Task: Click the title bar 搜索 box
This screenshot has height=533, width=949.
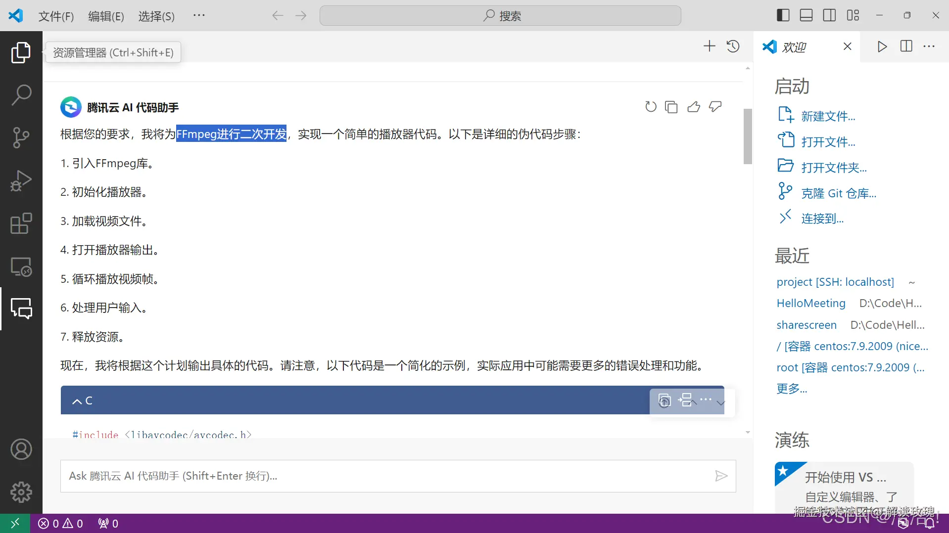Action: pos(500,16)
